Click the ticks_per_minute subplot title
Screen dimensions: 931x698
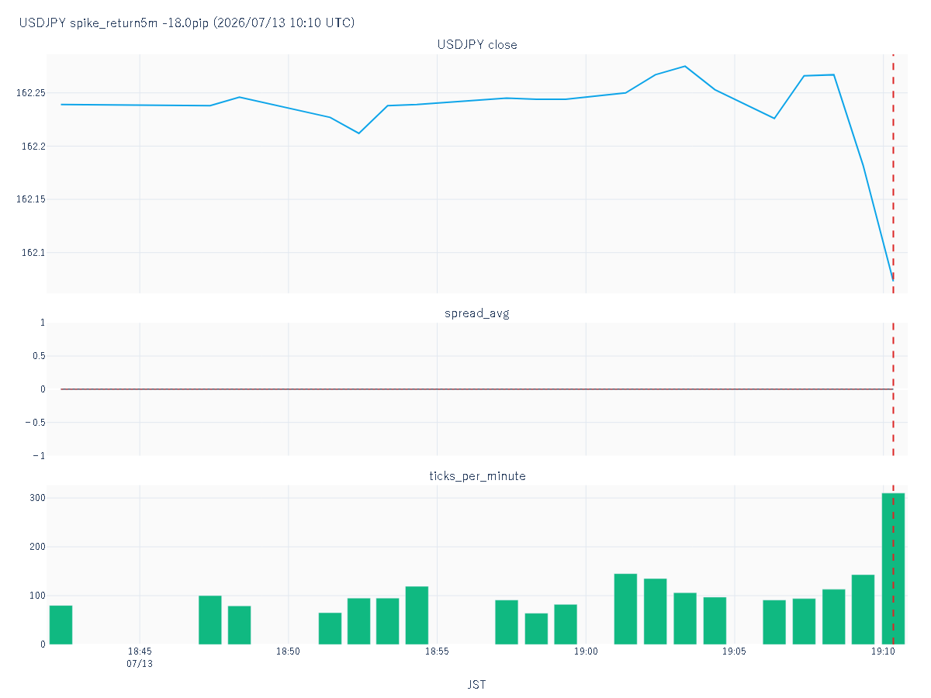click(477, 476)
